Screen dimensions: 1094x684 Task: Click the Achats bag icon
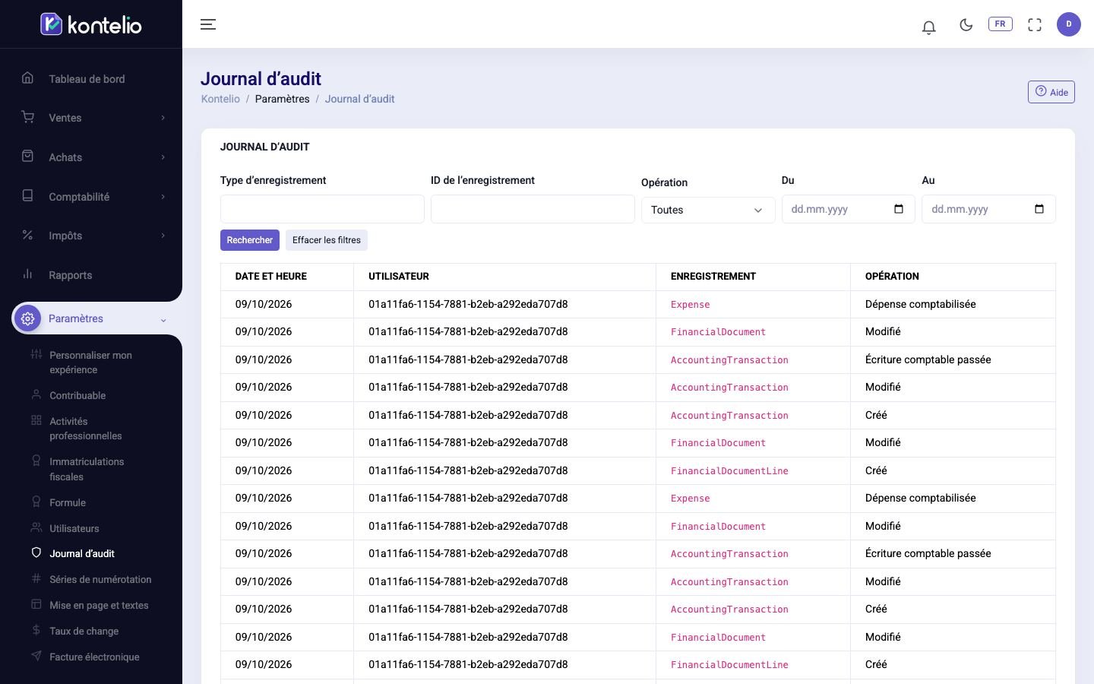28,157
